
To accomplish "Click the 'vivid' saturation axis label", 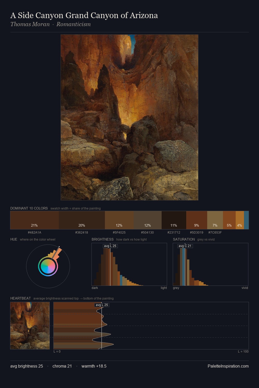I will (245, 288).
